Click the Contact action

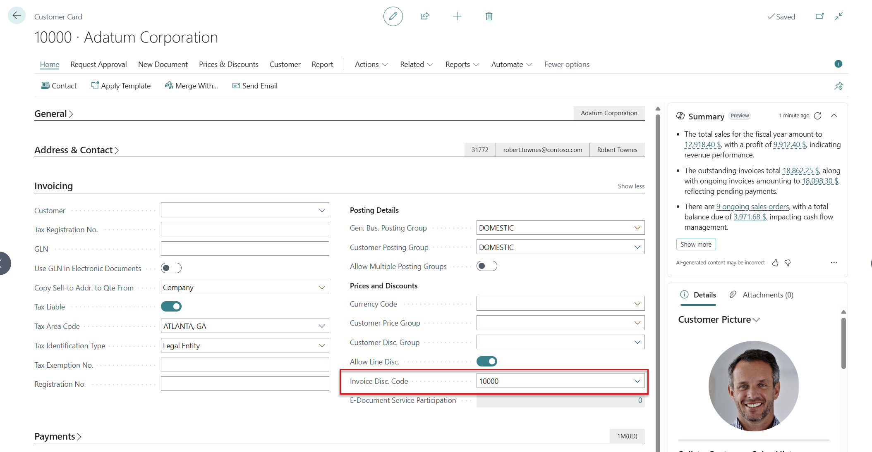pyautogui.click(x=59, y=86)
